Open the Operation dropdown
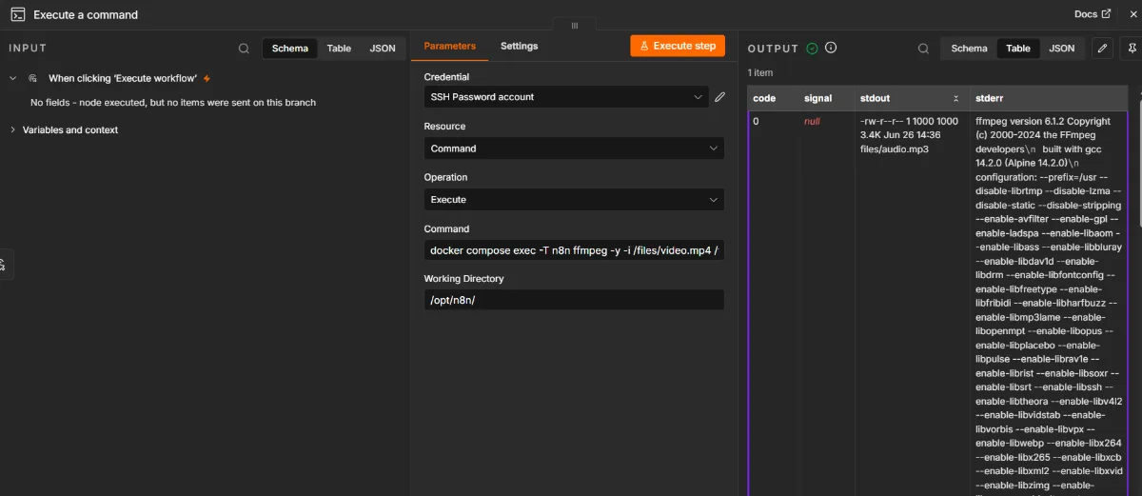 point(574,200)
